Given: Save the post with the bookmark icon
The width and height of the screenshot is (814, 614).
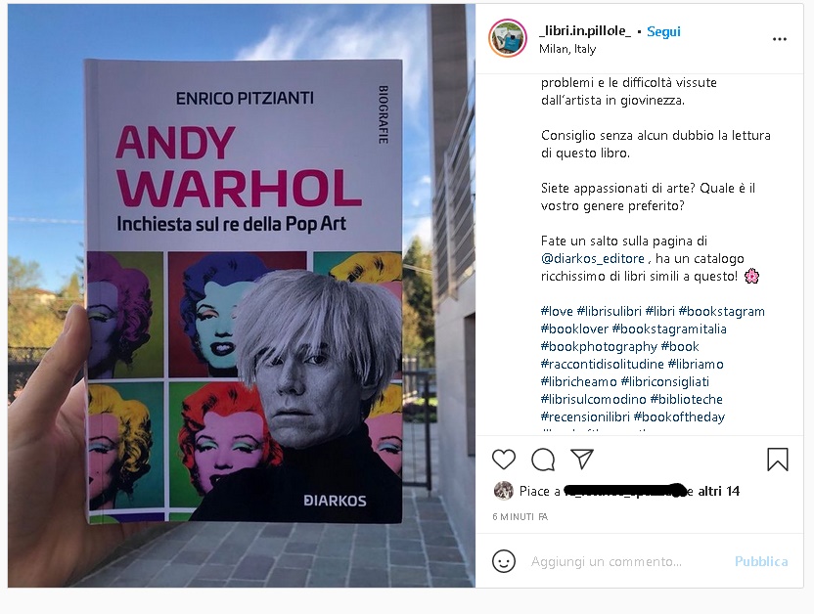Looking at the screenshot, I should click(778, 460).
